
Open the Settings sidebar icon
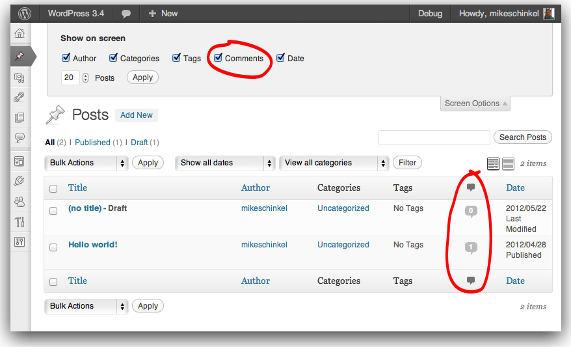(x=20, y=242)
